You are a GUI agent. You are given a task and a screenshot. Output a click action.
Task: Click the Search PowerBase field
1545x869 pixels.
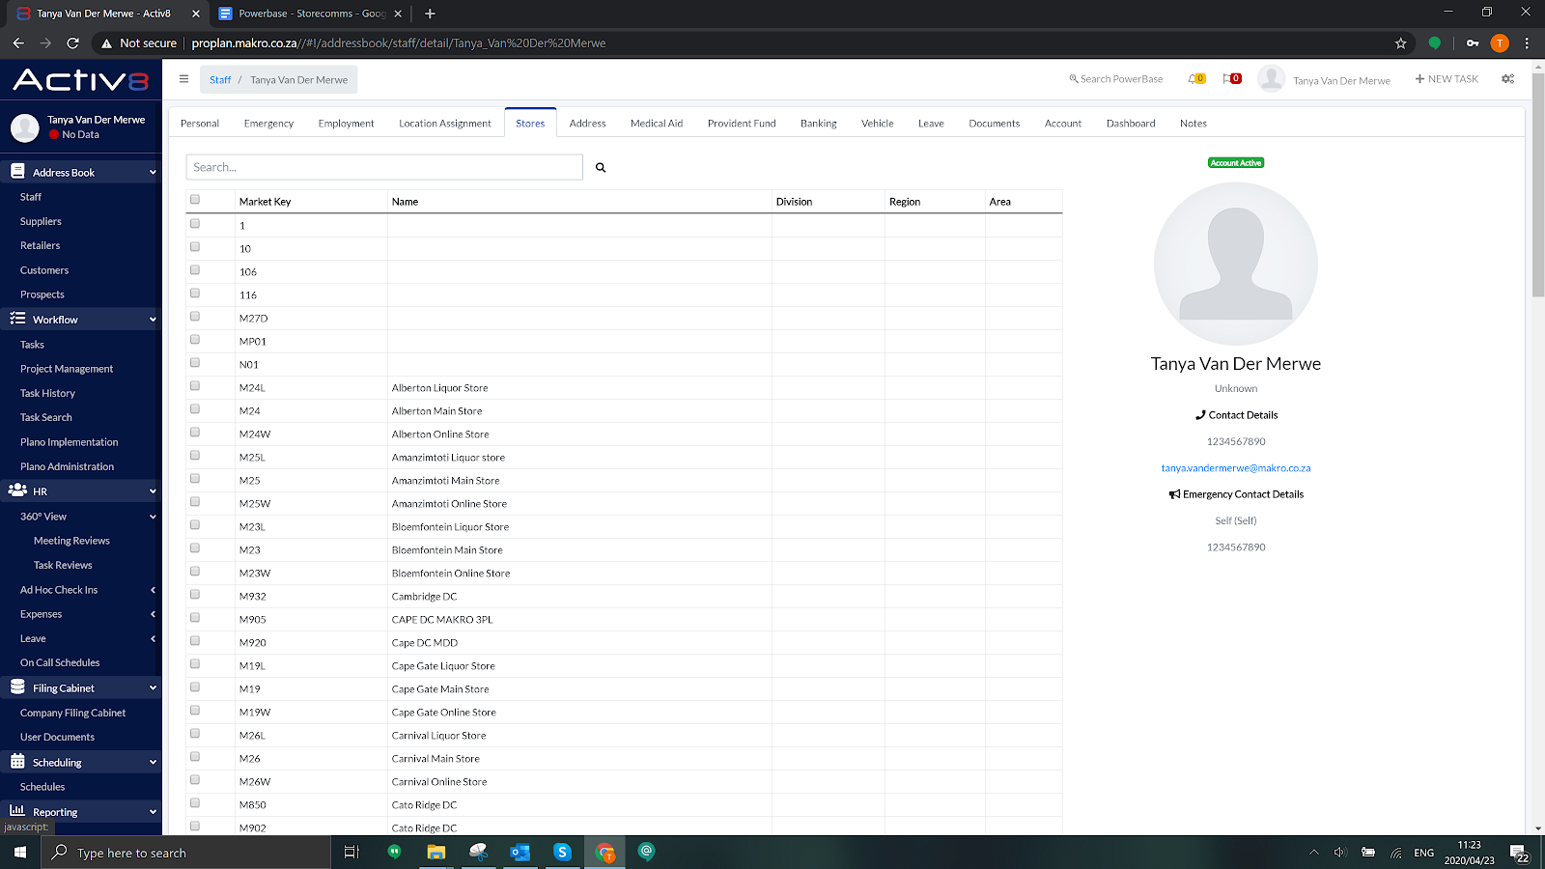1116,79
